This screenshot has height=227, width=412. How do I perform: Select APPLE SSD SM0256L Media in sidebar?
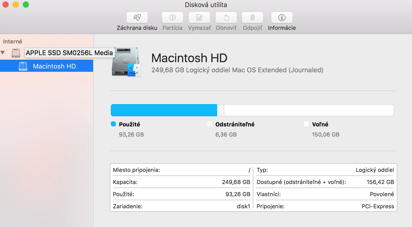coord(69,53)
